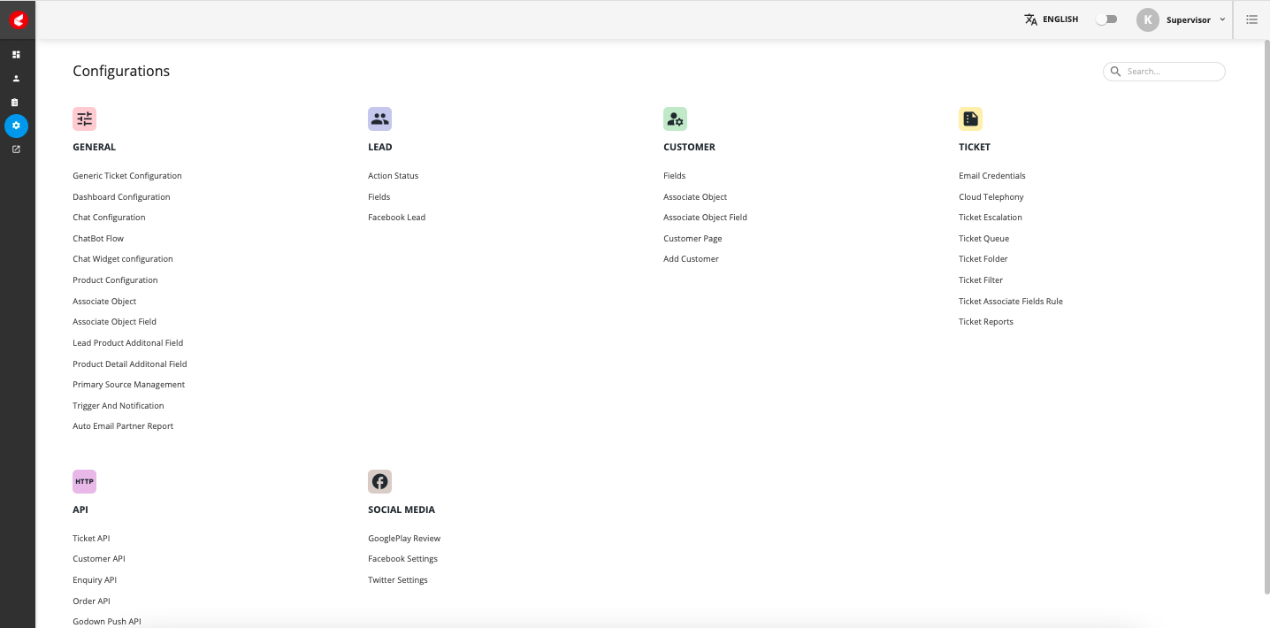Select the settings gear sidebar icon
Image resolution: width=1270 pixels, height=628 pixels.
16,126
